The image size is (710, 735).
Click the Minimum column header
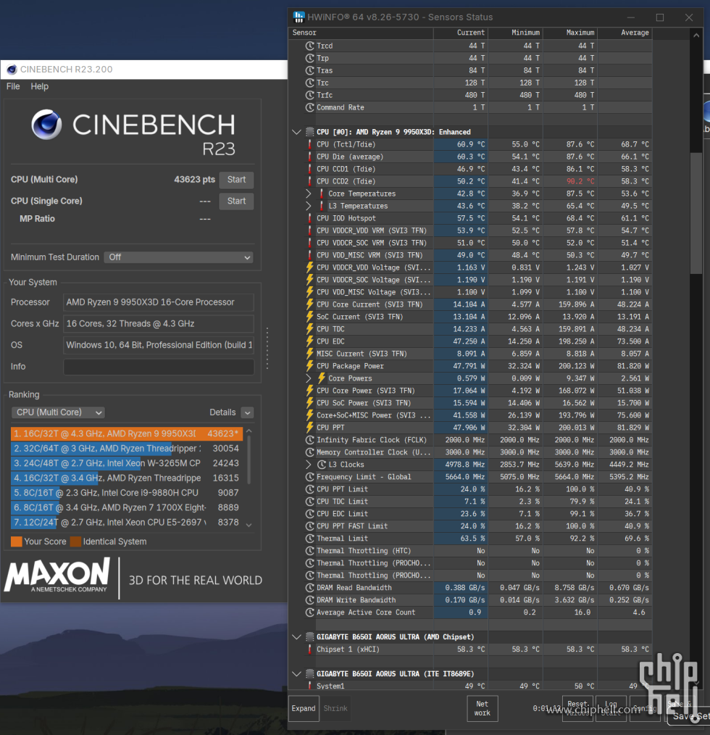pyautogui.click(x=515, y=33)
